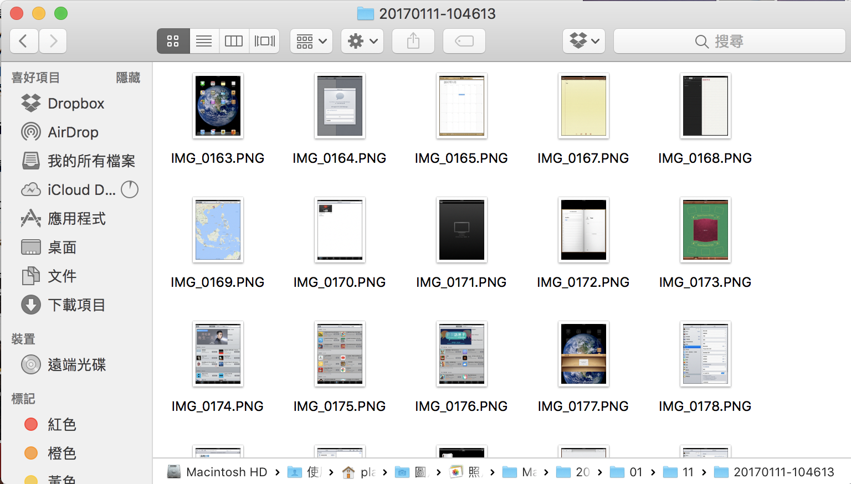Select the IMG_0171.PNG thumbnail
This screenshot has height=484, width=851.
pos(462,230)
